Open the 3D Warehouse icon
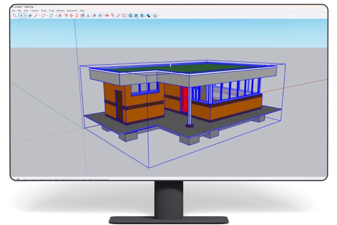Viewport: 337px width, 225px height. click(130, 15)
